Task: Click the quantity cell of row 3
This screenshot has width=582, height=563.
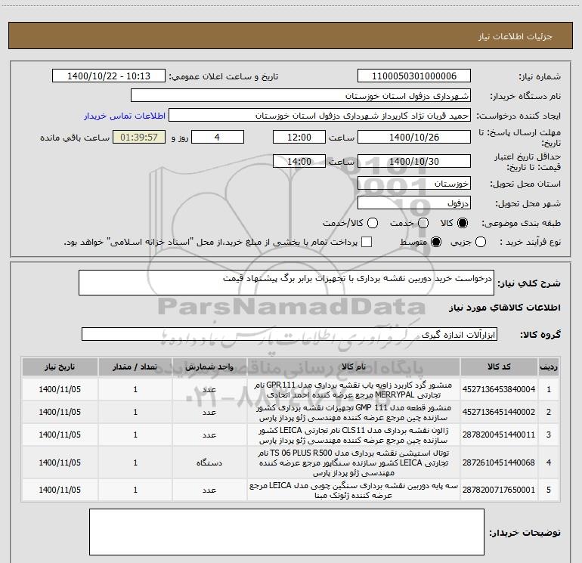Action: pyautogui.click(x=135, y=435)
